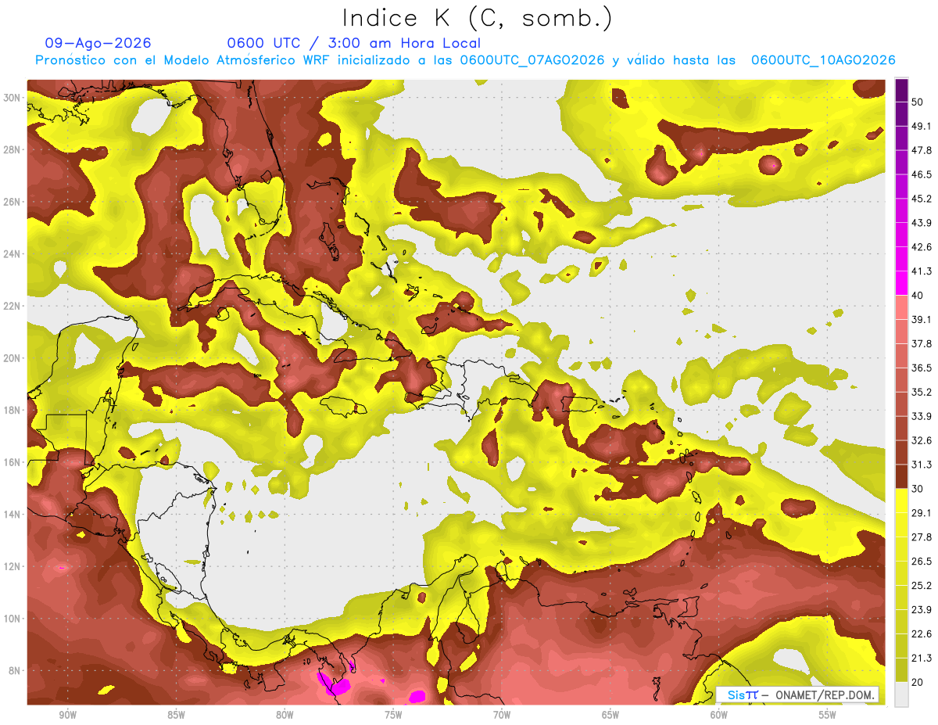Click the chart title 'Indice K (C, somb.)'

[x=478, y=18]
